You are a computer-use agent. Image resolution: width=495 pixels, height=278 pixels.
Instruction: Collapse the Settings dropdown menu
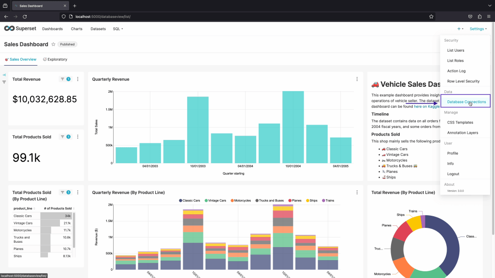coord(478,29)
